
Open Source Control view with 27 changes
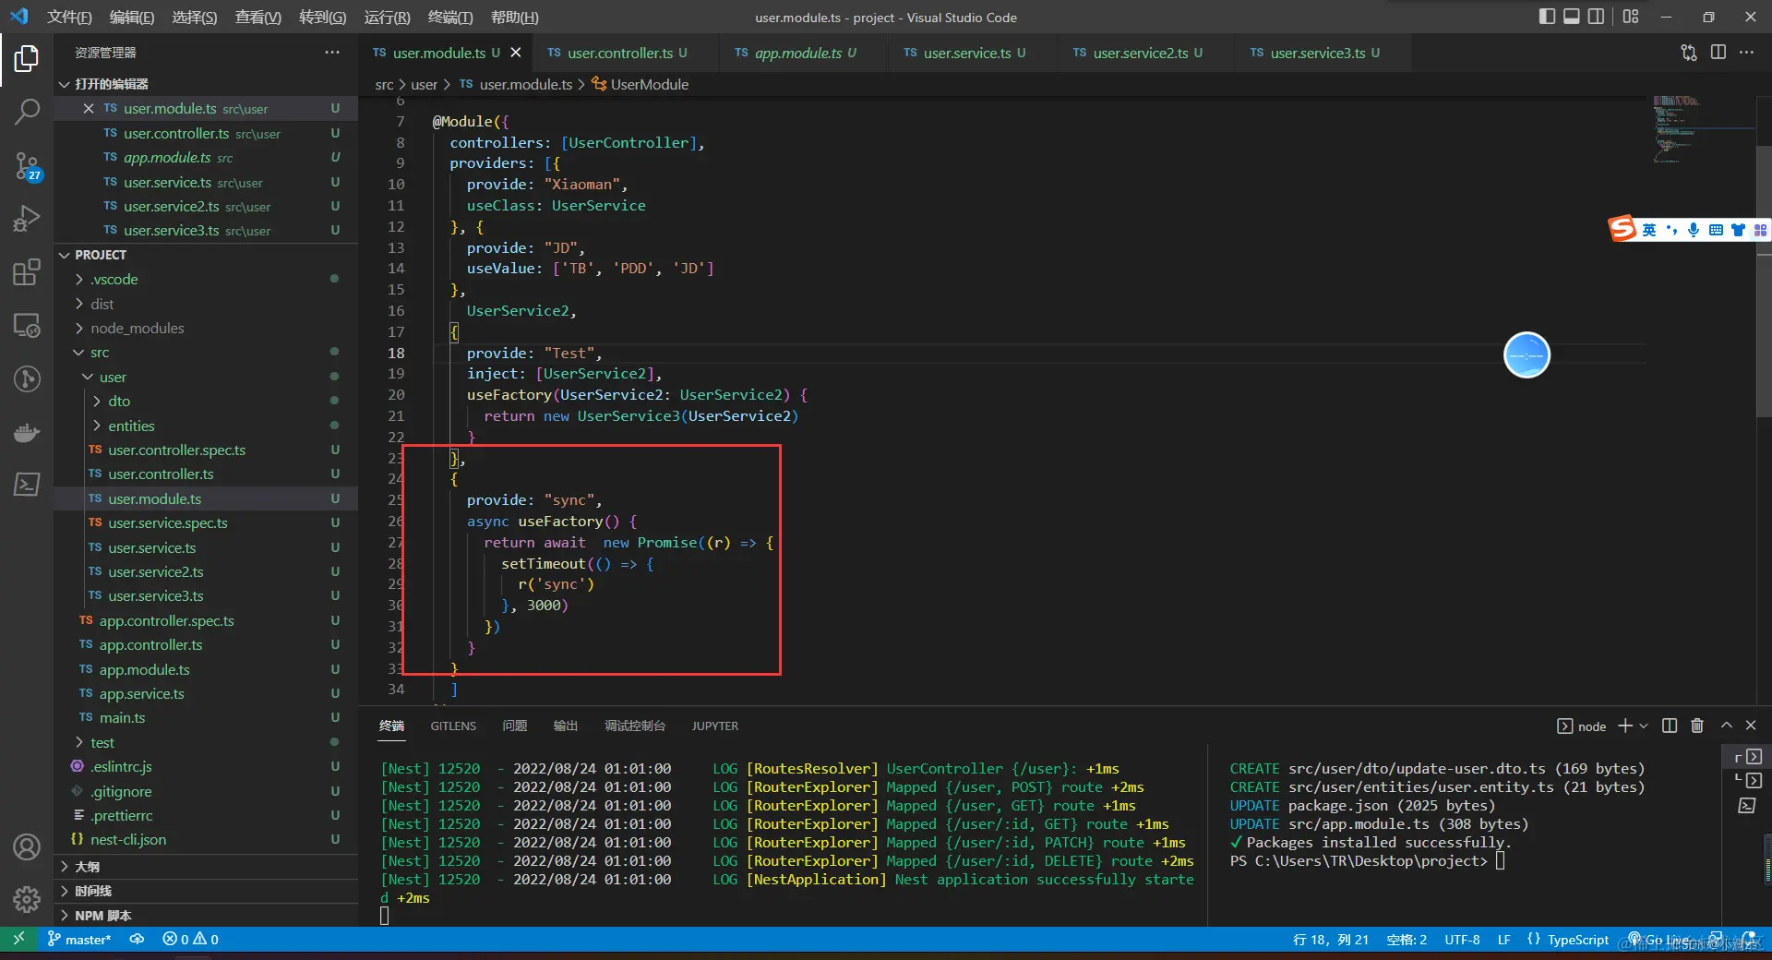click(27, 166)
